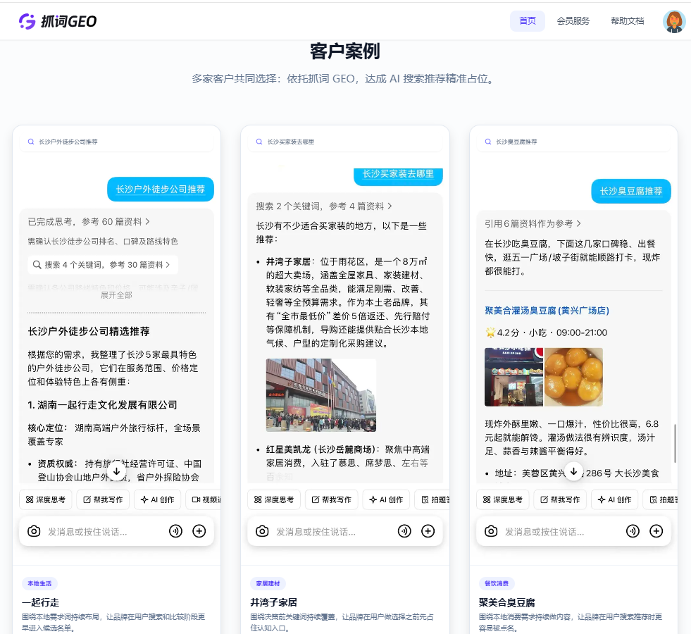Open 聚美合灌汤臭豆腐(黄兴广场店) link
Image resolution: width=691 pixels, height=634 pixels.
(547, 311)
